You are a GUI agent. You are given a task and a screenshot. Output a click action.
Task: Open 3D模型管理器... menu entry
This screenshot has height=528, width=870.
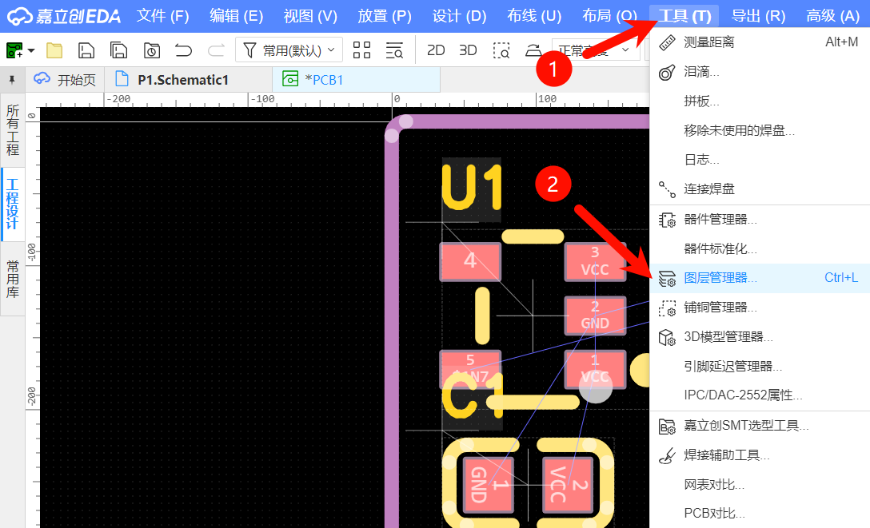[760, 337]
